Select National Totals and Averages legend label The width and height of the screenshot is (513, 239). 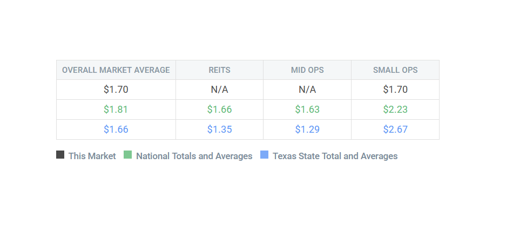coord(194,156)
